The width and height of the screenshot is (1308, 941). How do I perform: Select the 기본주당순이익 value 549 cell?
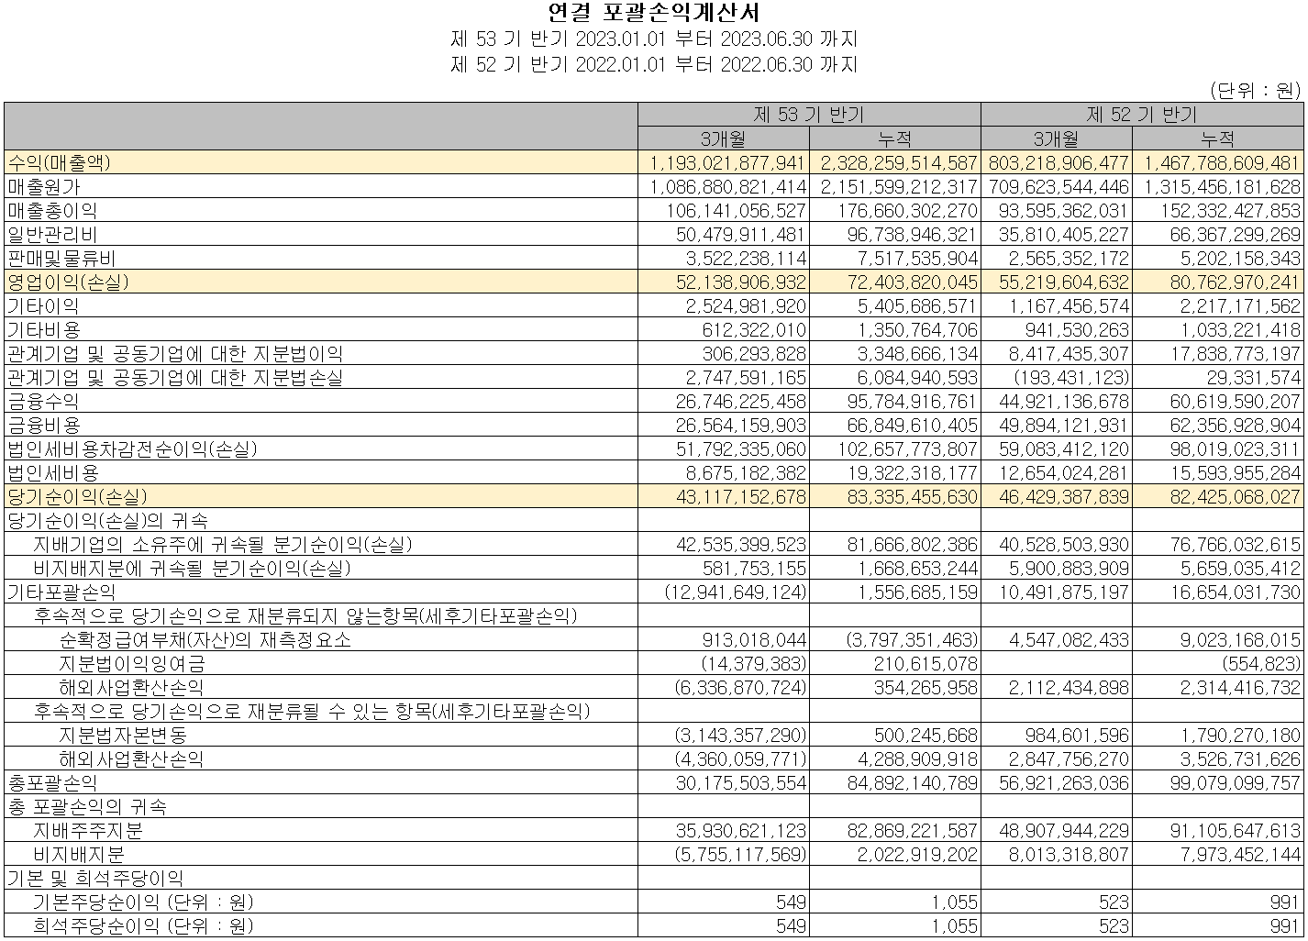point(789,902)
